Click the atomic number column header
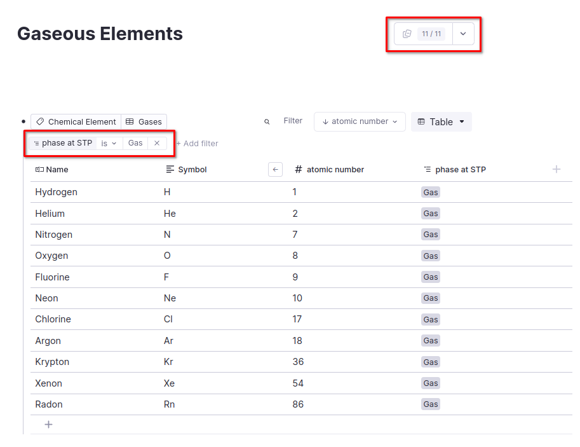Screen dimensions: 580x447 pos(335,170)
